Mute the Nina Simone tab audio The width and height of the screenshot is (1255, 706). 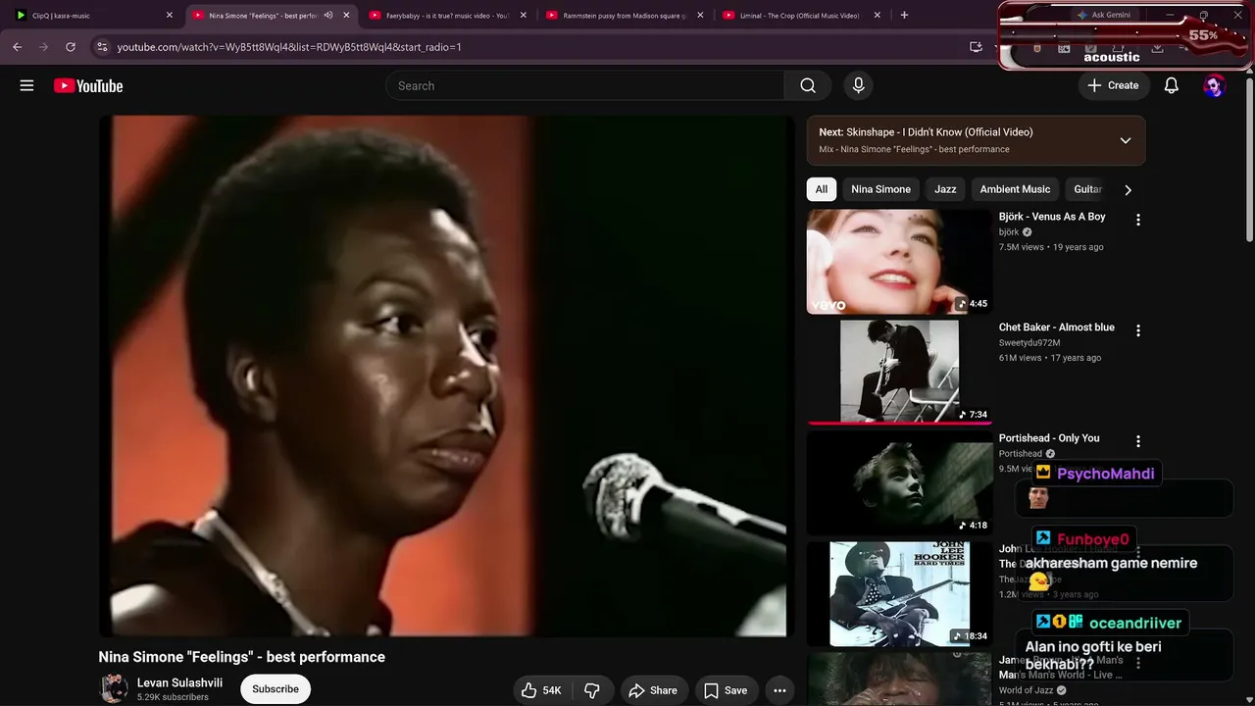click(328, 15)
